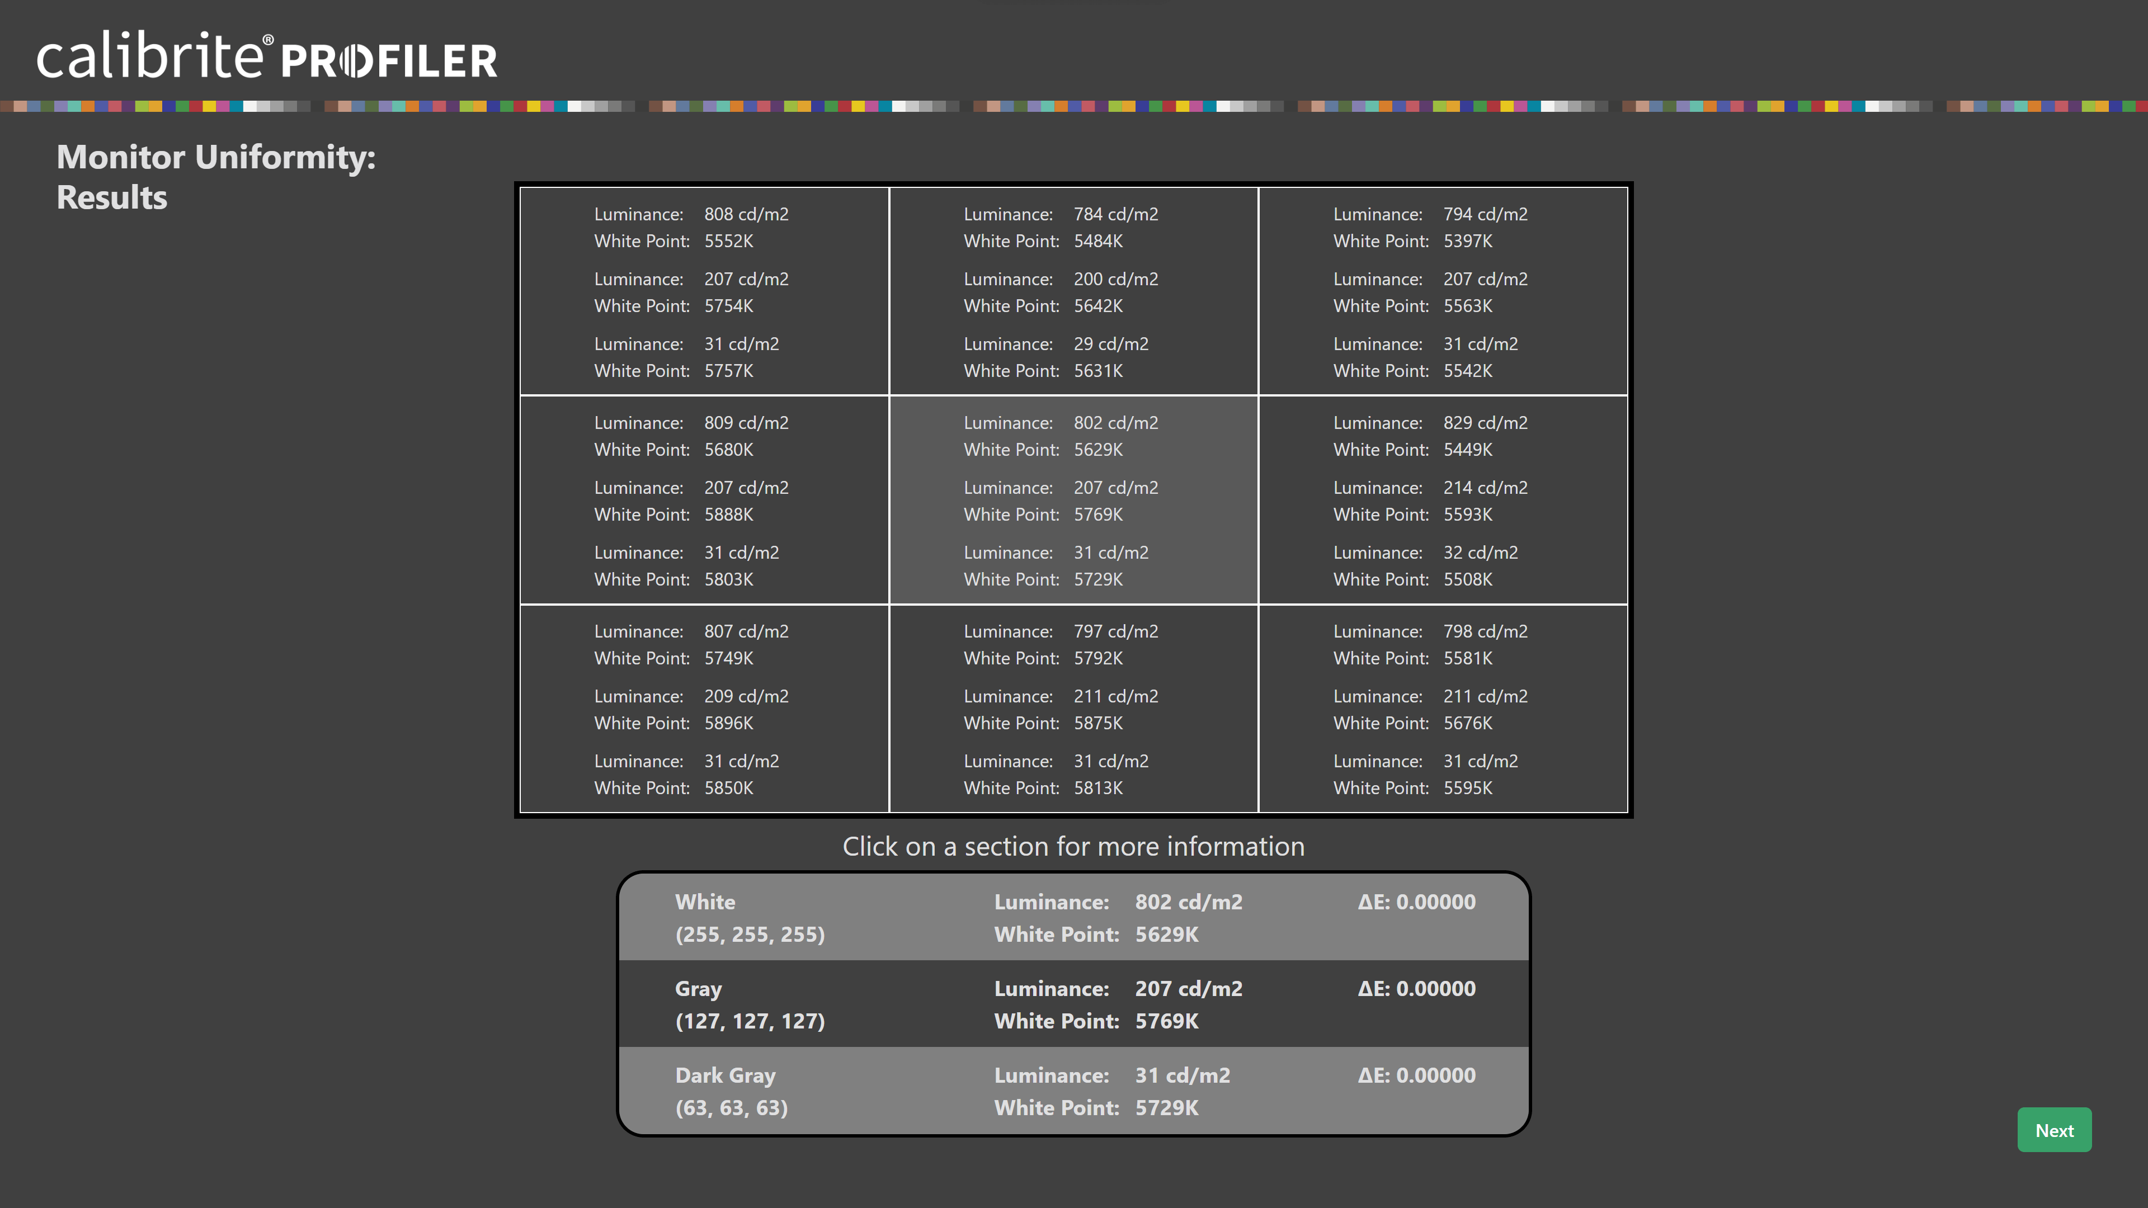Select the top-left uniformity section (808 cd/m2)

point(704,291)
